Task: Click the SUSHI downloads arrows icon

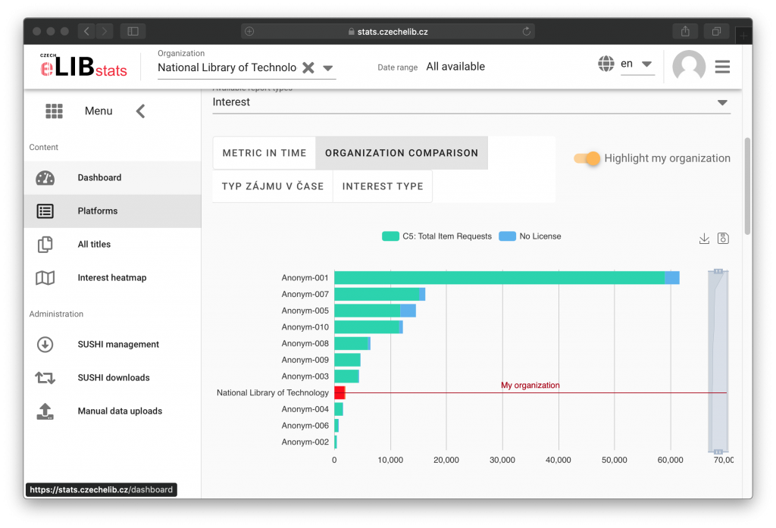Action: [x=45, y=378]
